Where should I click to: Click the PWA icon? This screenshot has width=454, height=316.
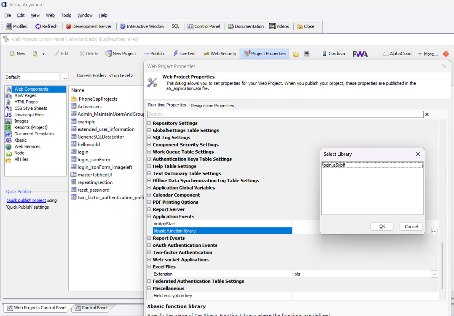[x=360, y=54]
